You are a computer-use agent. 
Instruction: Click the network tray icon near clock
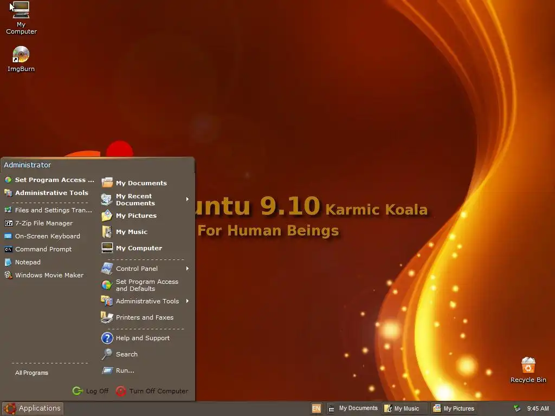(517, 408)
